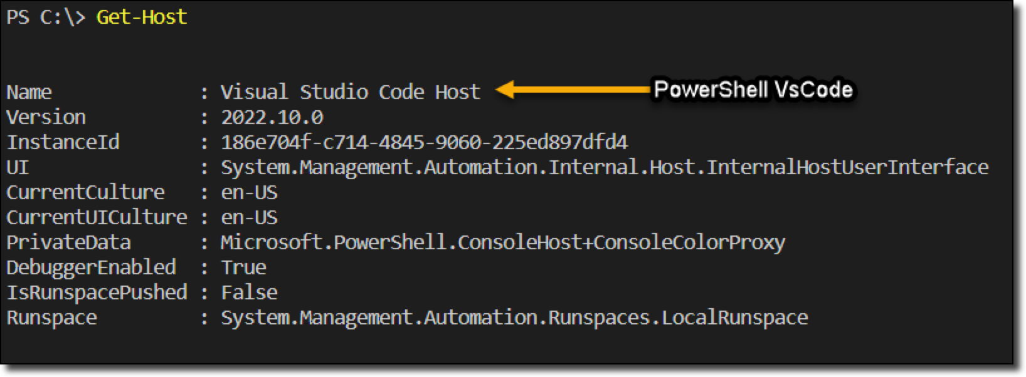Click the PrivateData property label
1026x377 pixels.
(68, 242)
